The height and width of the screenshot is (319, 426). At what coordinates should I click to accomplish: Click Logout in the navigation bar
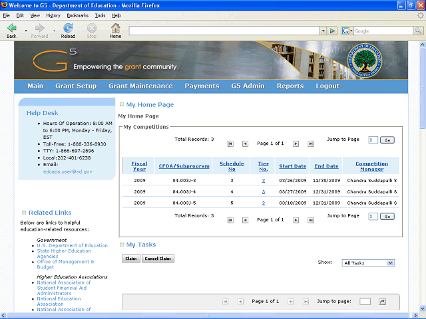click(x=327, y=86)
